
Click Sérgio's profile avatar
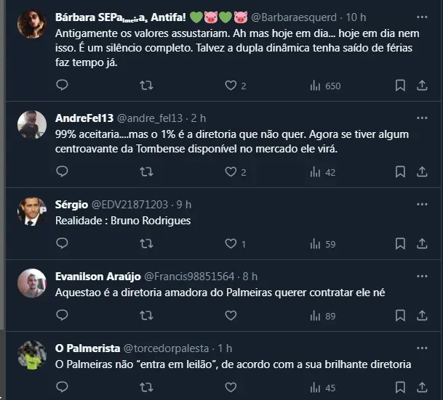32,211
